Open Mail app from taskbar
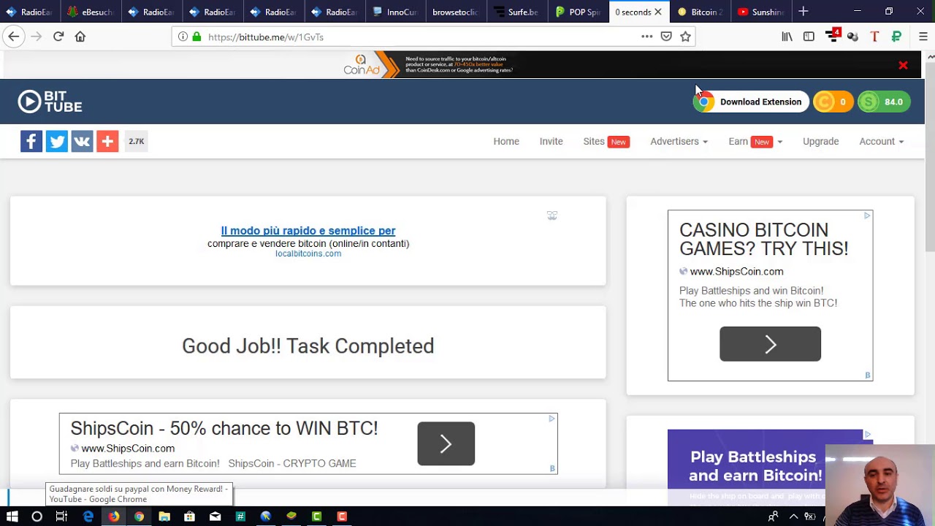This screenshot has height=526, width=935. pyautogui.click(x=215, y=517)
